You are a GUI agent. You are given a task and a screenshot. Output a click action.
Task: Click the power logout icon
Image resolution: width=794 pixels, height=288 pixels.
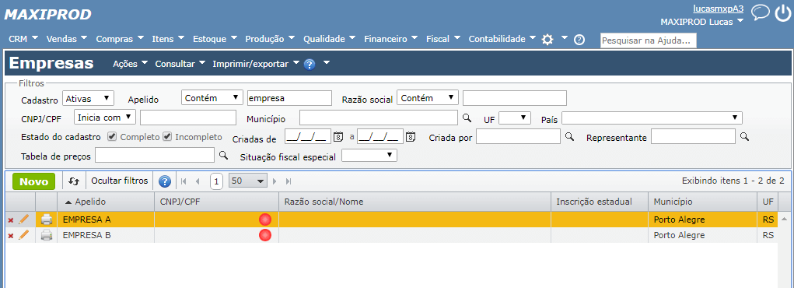[x=783, y=12]
